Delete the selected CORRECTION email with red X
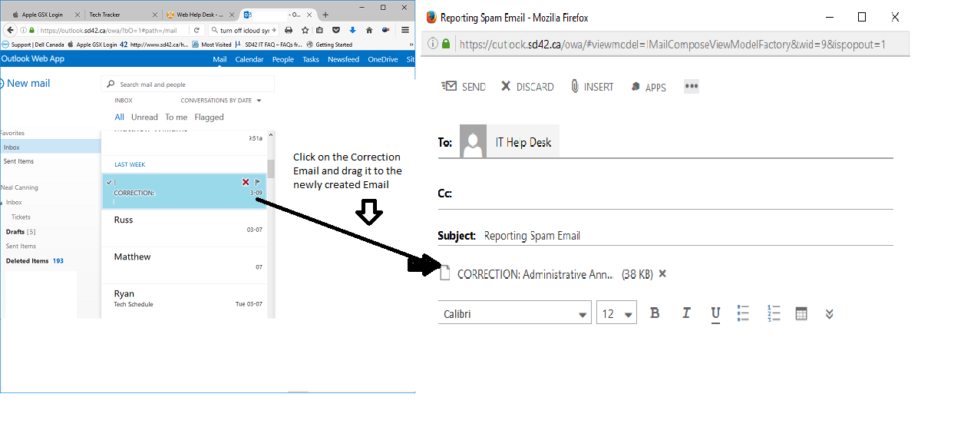974x427 pixels. [246, 182]
